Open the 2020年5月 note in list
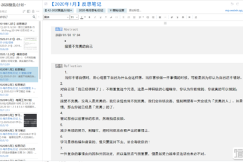 [x=19, y=151]
